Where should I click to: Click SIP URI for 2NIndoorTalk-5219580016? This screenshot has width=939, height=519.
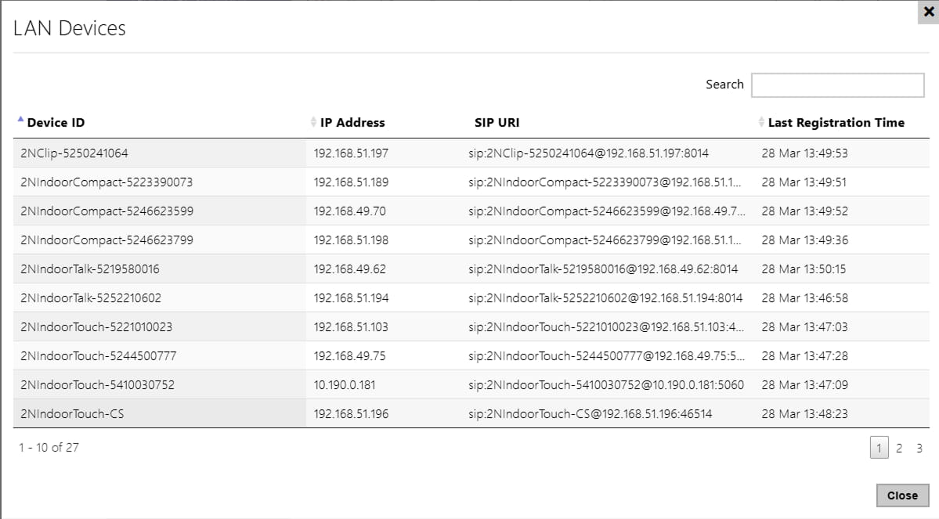point(603,269)
